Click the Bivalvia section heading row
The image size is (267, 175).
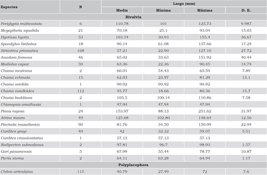(133, 17)
